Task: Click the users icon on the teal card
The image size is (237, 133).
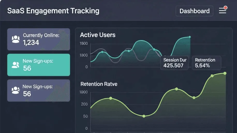Action: point(16,65)
